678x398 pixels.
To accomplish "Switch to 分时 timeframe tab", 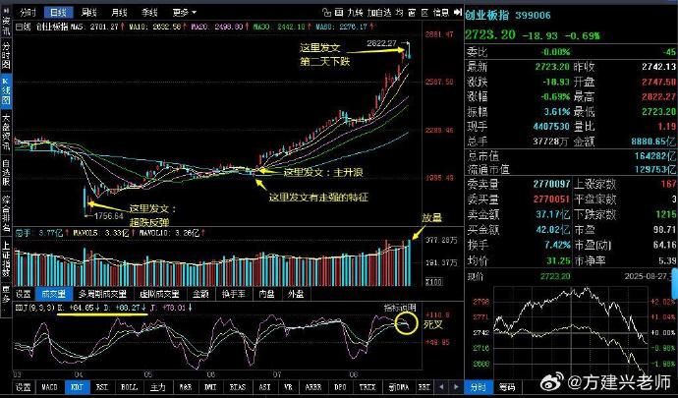I will (x=28, y=12).
